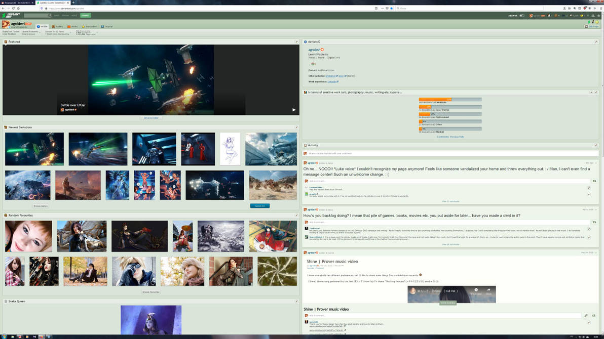The image size is (604, 339).
Task: Play the Featured slideshow
Action: [x=294, y=110]
